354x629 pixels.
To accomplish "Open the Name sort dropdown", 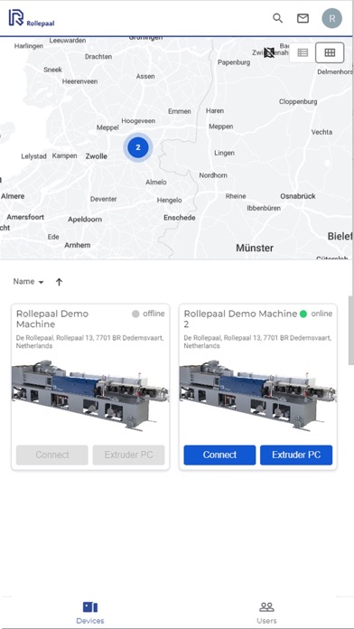I will pos(28,282).
